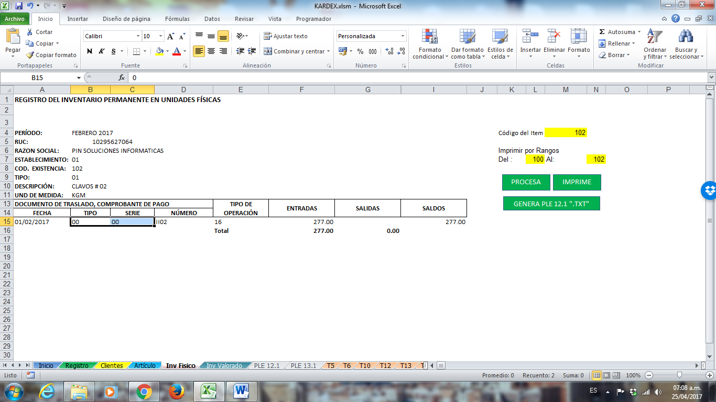Click the GENERA PLE 12.1 TXT button
This screenshot has width=716, height=402.
[x=551, y=203]
